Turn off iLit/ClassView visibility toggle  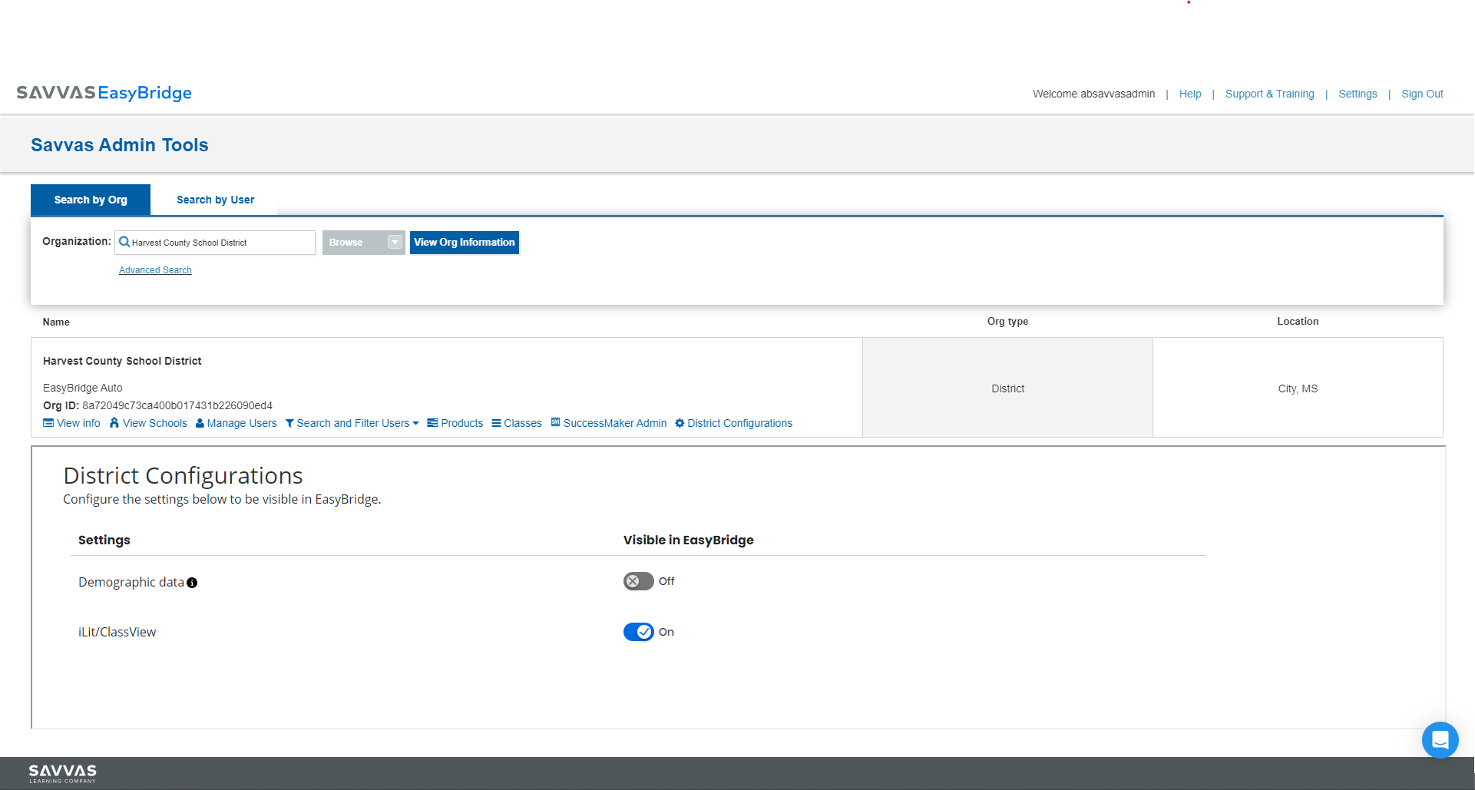point(638,632)
